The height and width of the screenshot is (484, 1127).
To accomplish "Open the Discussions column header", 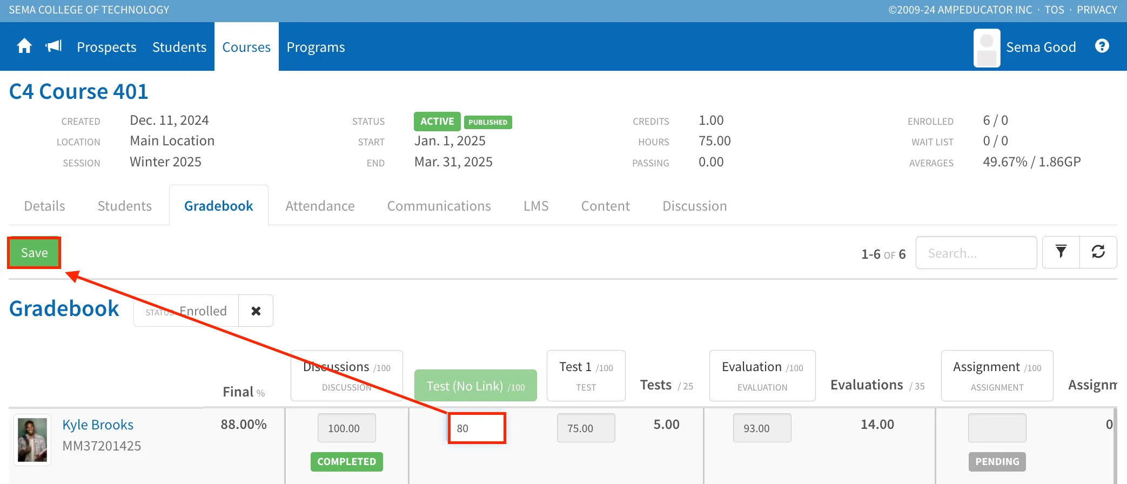I will (347, 375).
